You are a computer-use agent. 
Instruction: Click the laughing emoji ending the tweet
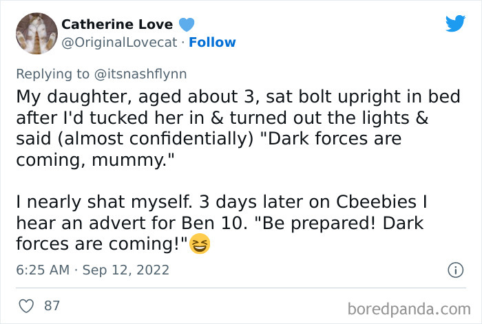[x=200, y=245]
